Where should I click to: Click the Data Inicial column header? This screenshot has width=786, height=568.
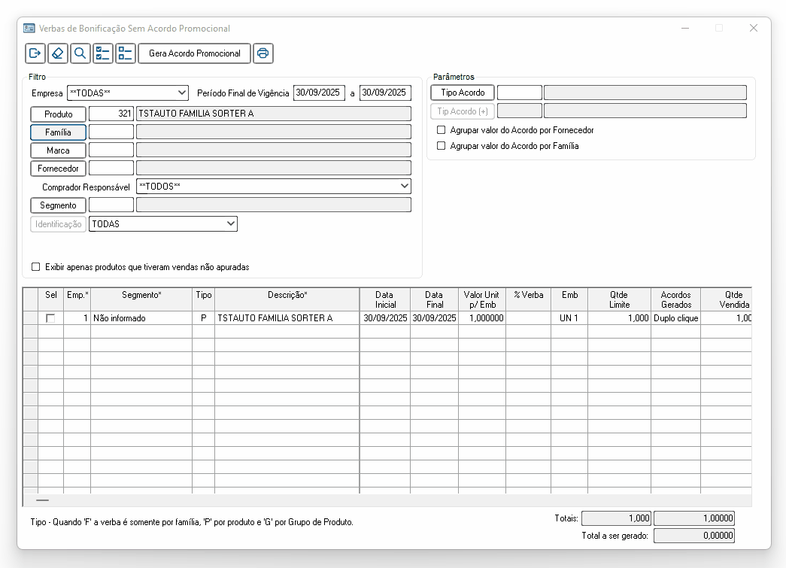[385, 299]
